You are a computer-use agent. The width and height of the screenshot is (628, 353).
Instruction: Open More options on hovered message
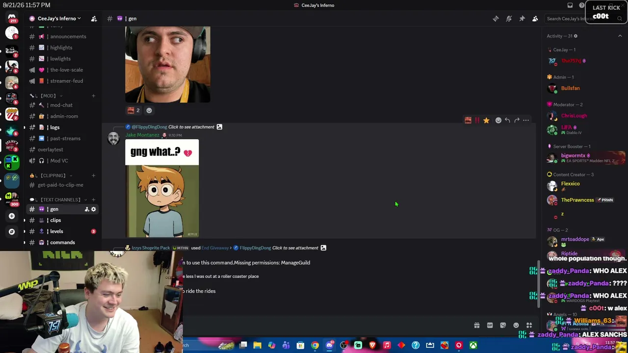[x=526, y=120]
